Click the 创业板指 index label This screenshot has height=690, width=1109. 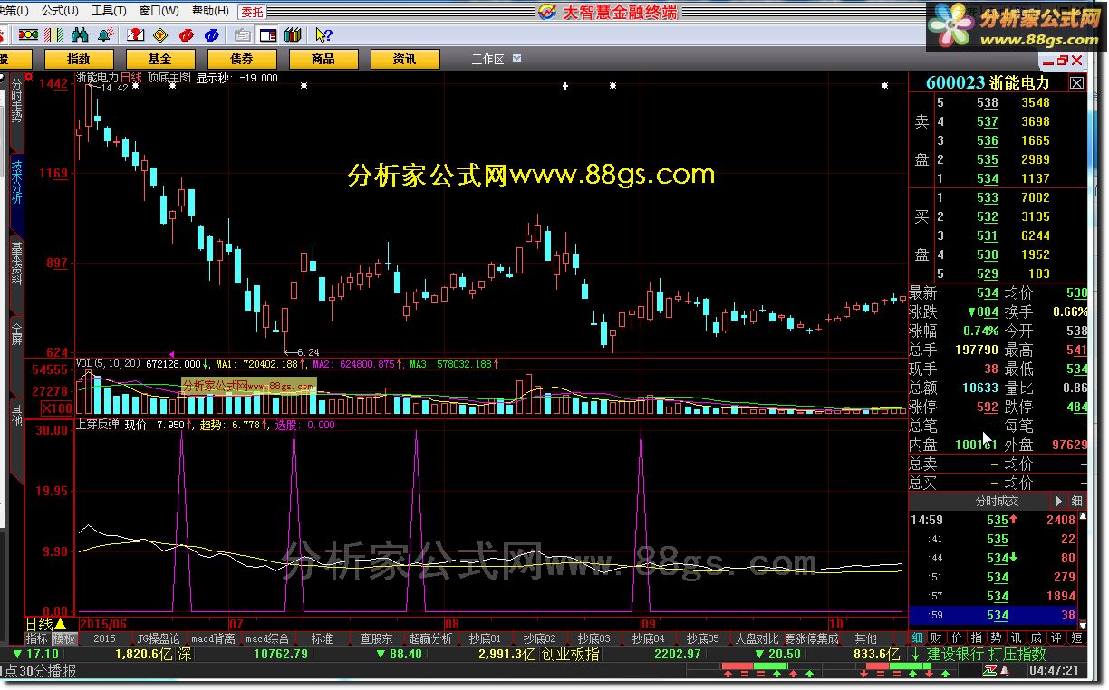(570, 654)
